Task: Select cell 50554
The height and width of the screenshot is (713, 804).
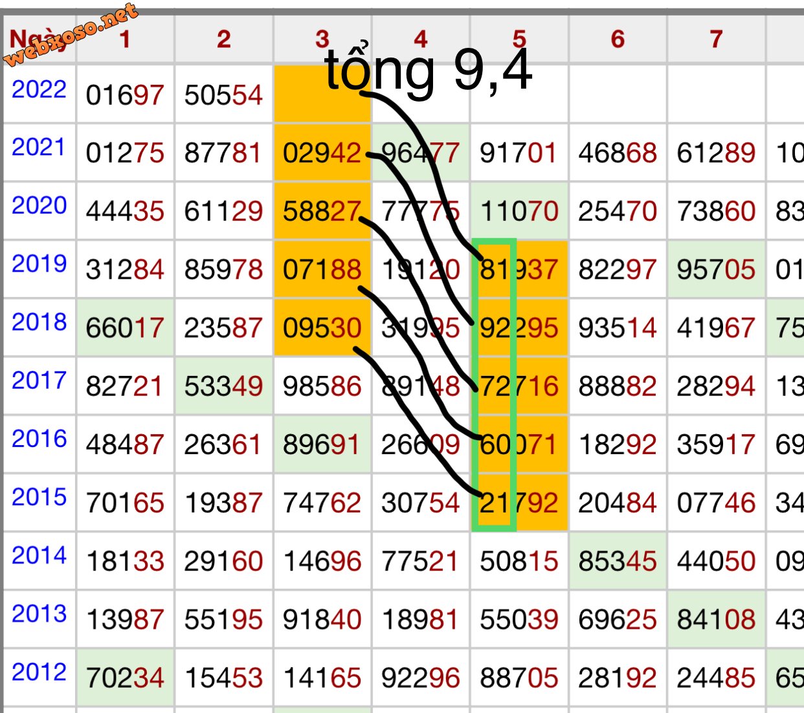Action: 223,95
